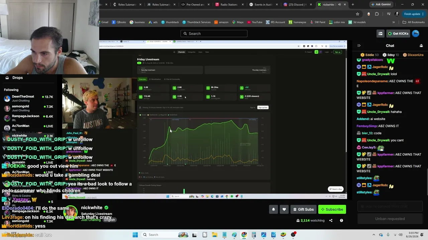Close the nickwhite browser tab

point(345,5)
